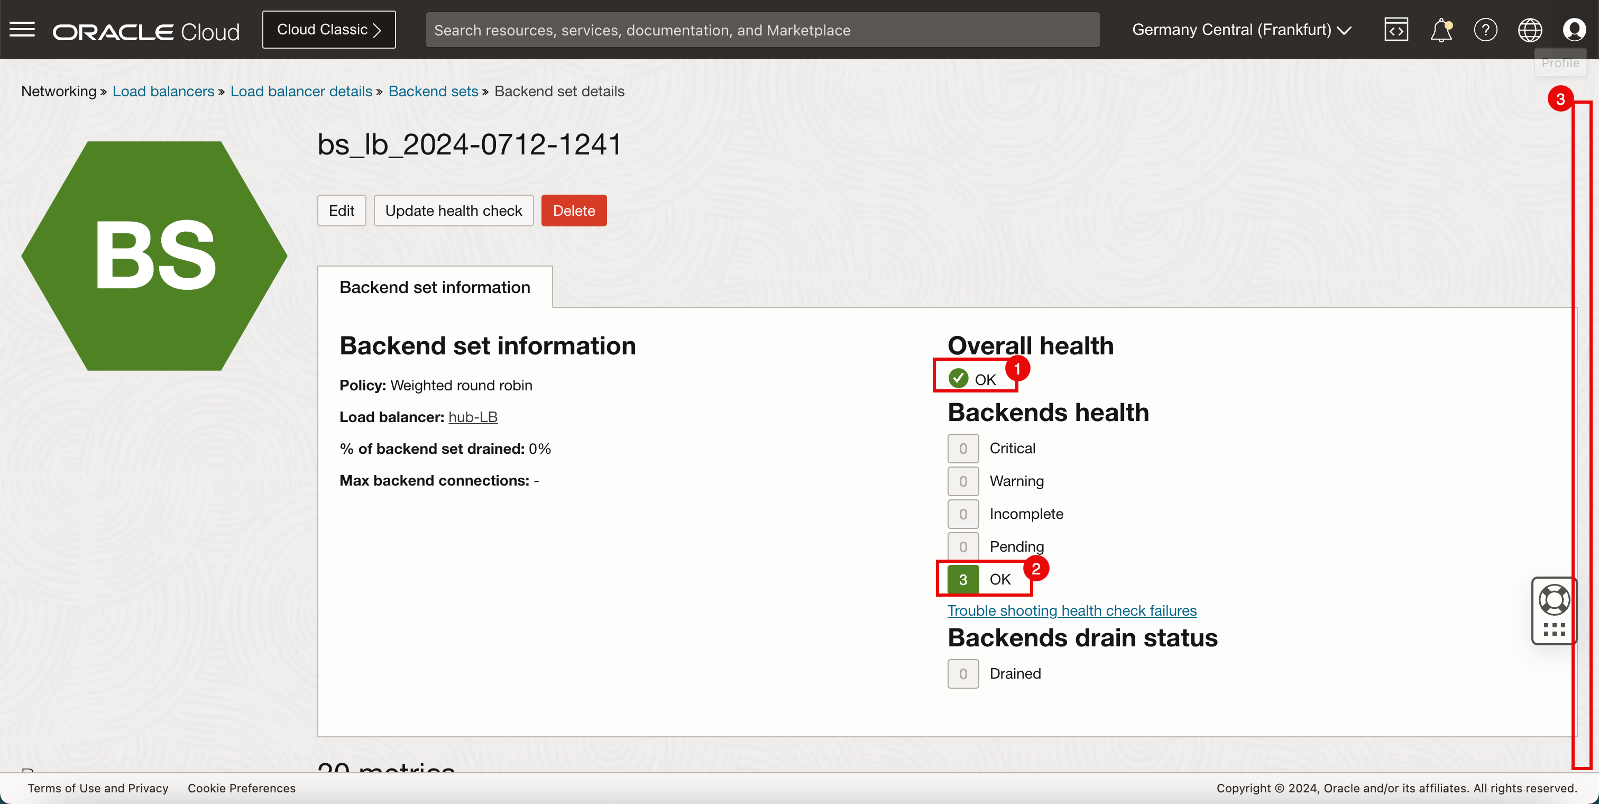Click the BS backend set hexagon icon
1599x804 pixels.
click(x=154, y=256)
